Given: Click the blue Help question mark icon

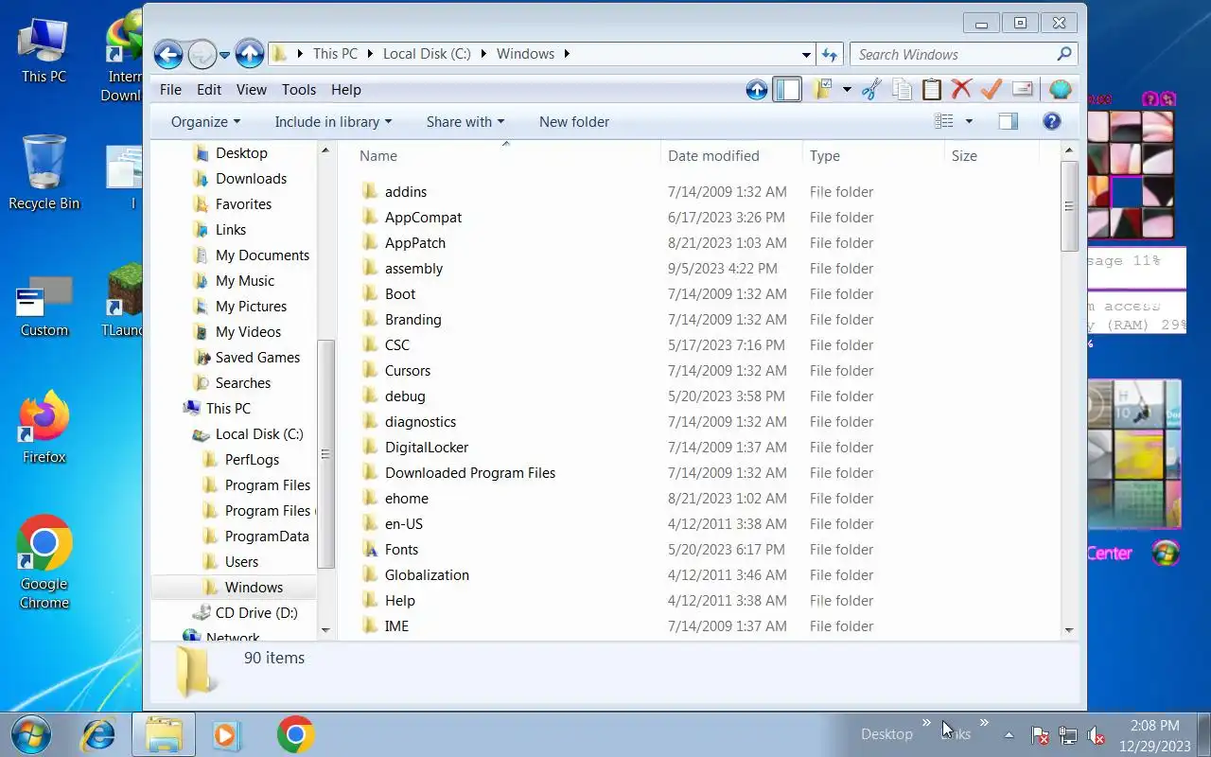Looking at the screenshot, I should pyautogui.click(x=1051, y=121).
